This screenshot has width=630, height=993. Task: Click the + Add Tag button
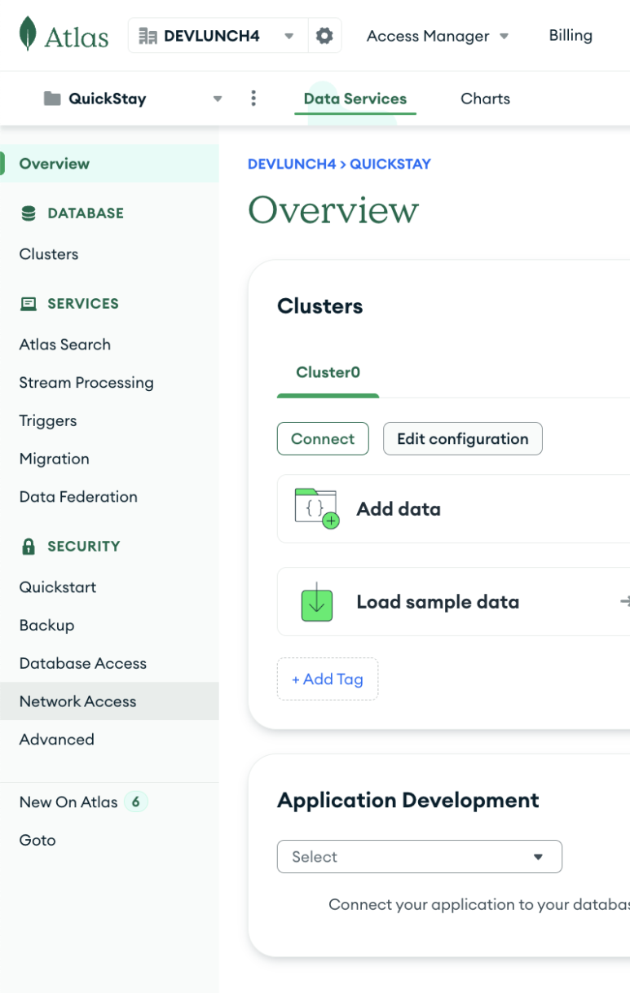(x=328, y=679)
